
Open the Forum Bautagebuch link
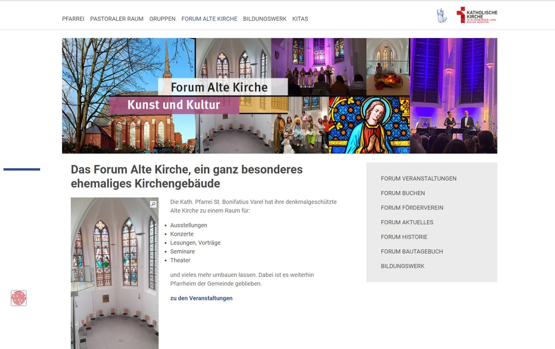[412, 252]
